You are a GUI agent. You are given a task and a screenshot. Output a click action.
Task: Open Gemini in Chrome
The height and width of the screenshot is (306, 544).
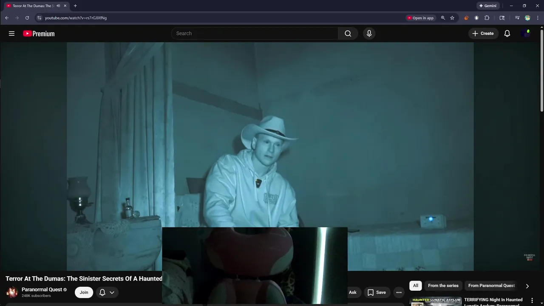(x=488, y=6)
